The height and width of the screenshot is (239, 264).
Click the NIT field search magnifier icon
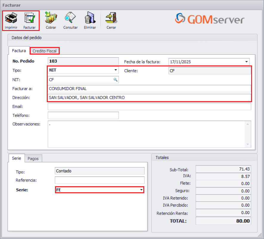point(116,80)
